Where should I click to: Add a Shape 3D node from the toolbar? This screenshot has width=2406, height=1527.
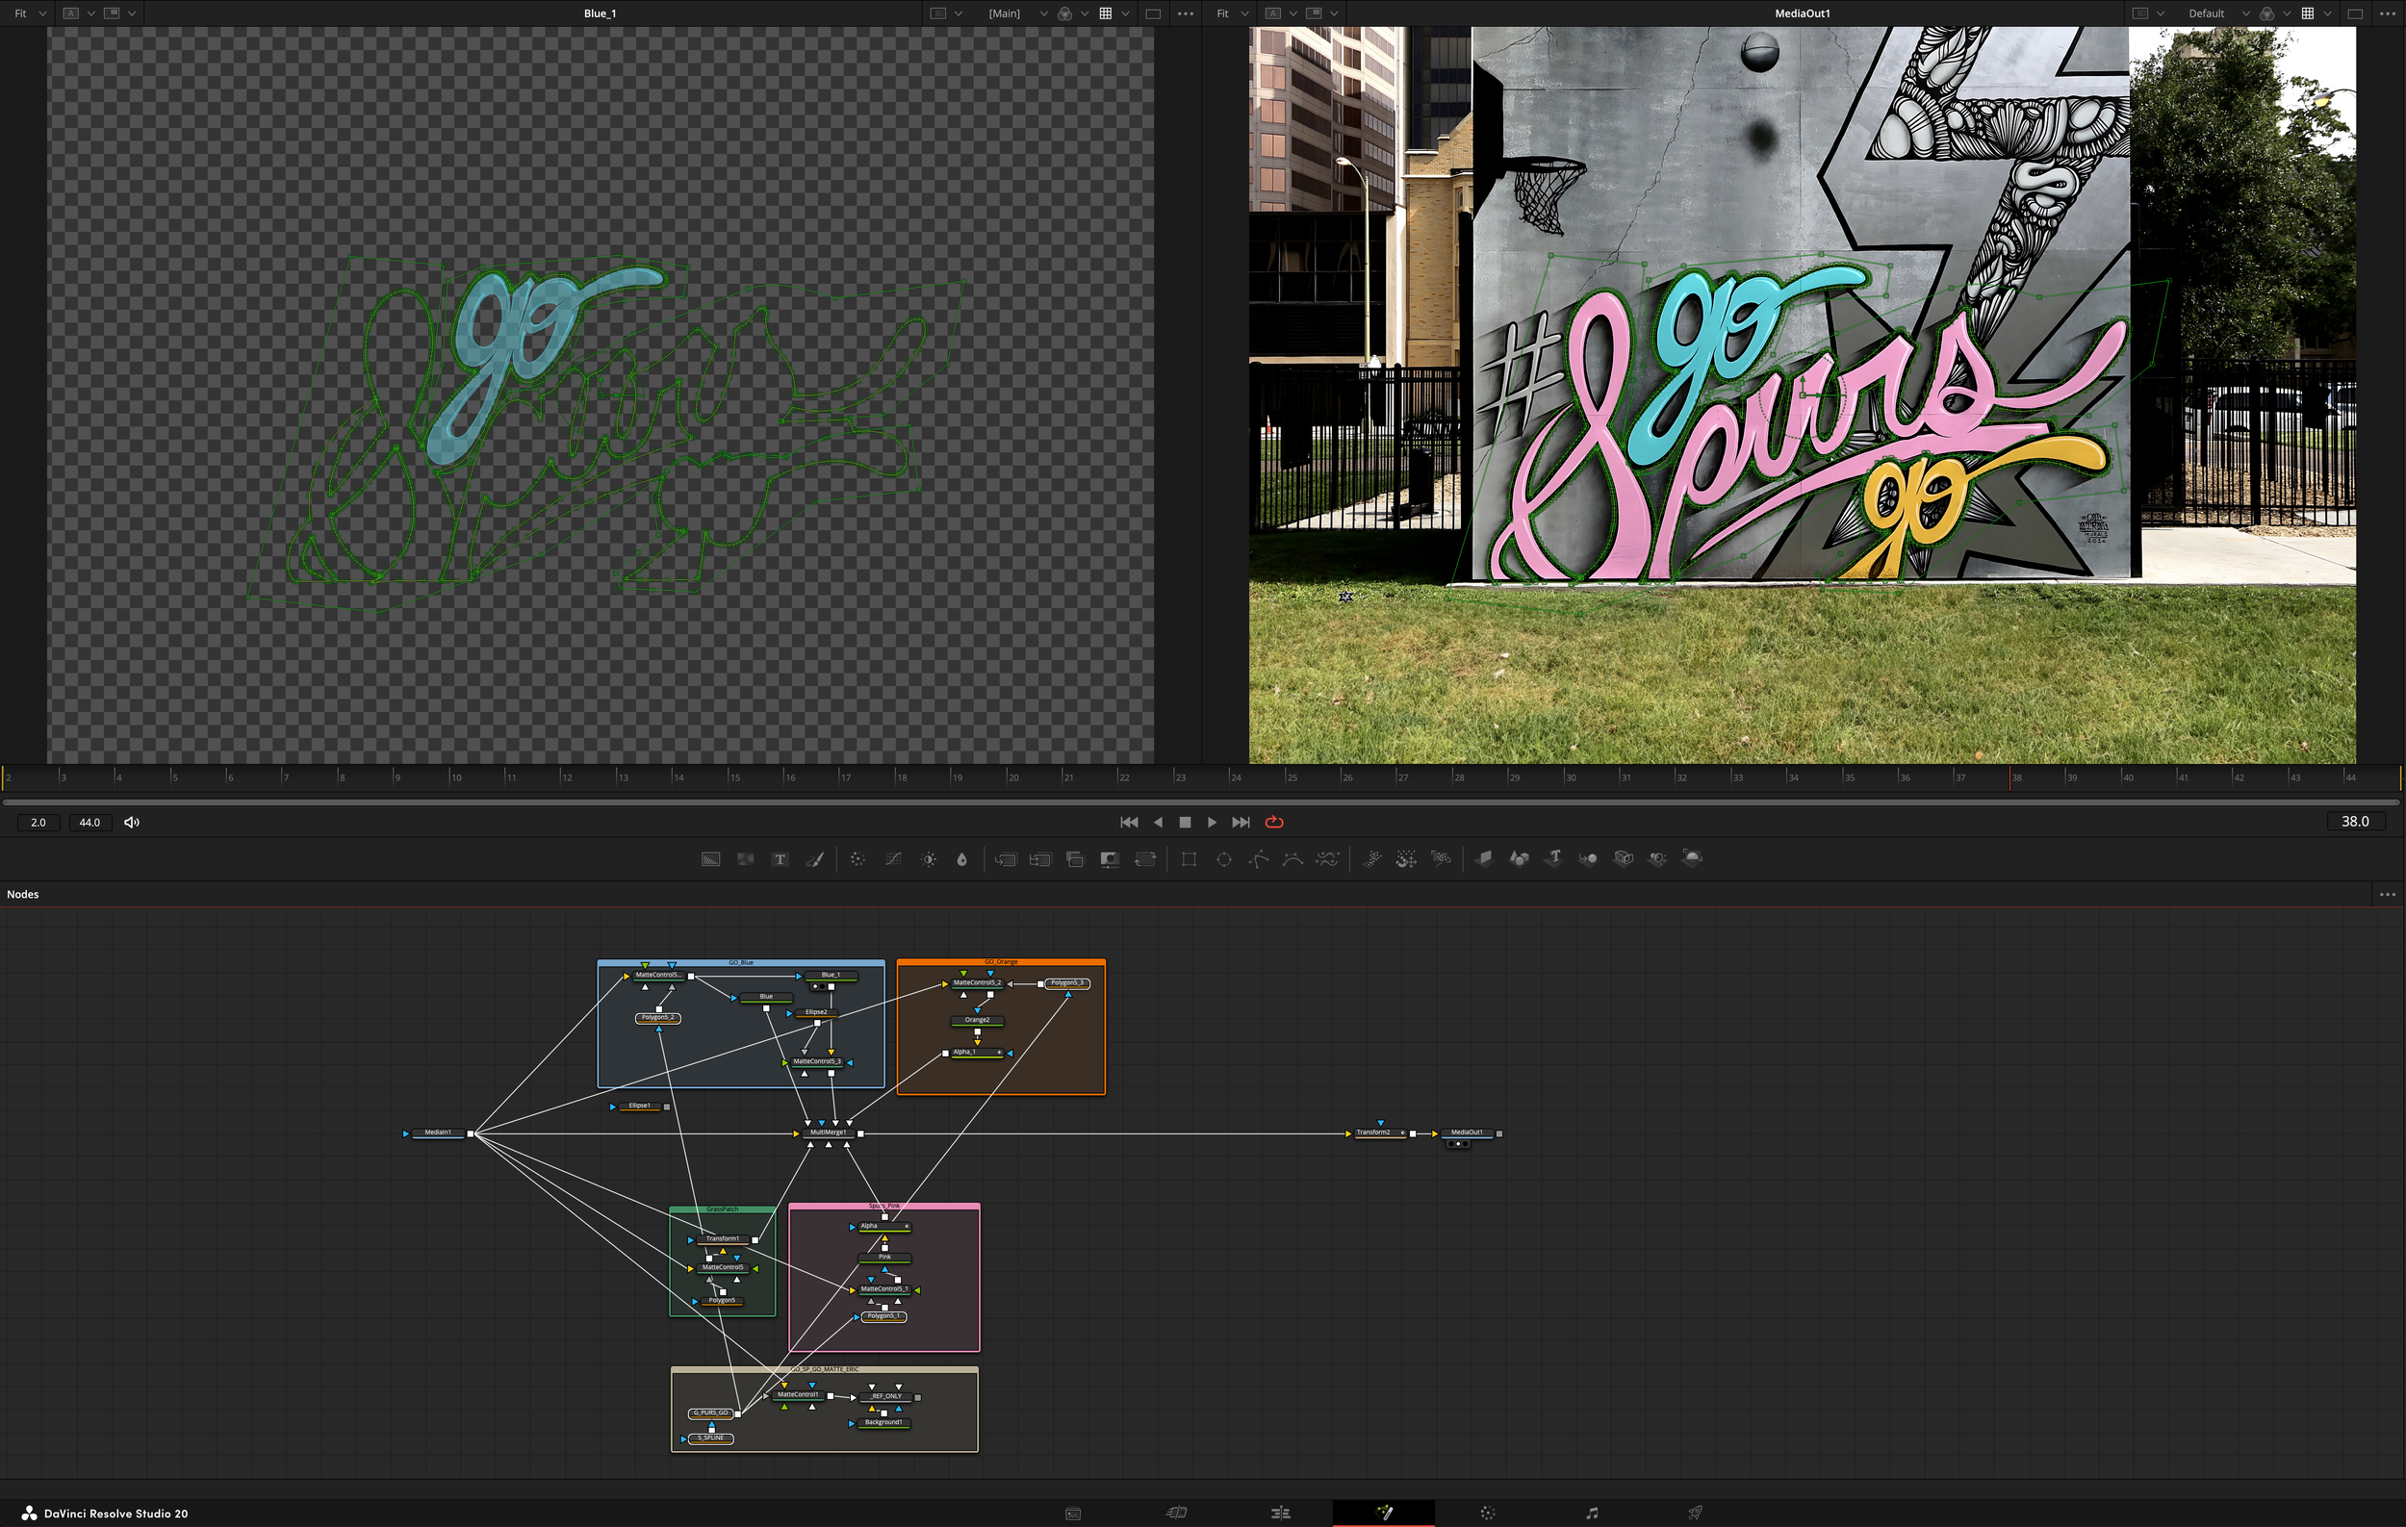pos(1519,859)
